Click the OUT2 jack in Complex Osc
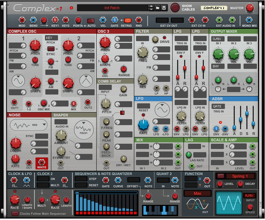 coord(88,102)
